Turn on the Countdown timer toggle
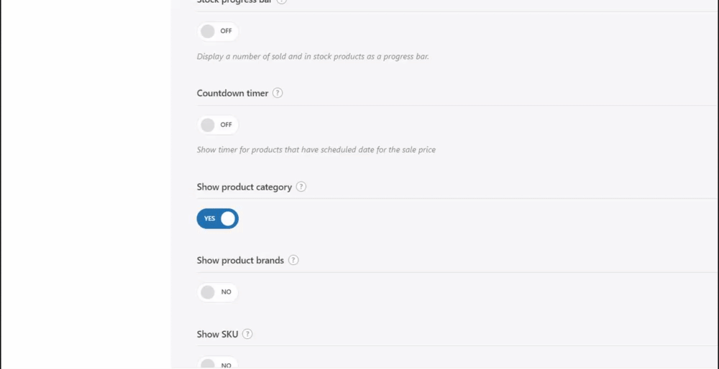This screenshot has height=369, width=719. [217, 125]
